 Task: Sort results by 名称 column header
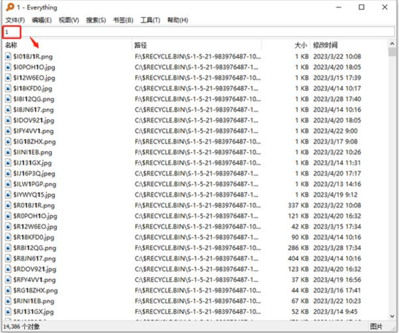click(12, 45)
